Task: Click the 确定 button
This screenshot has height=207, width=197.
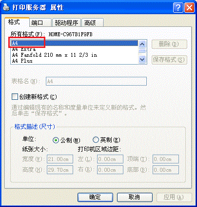Action: [95, 197]
